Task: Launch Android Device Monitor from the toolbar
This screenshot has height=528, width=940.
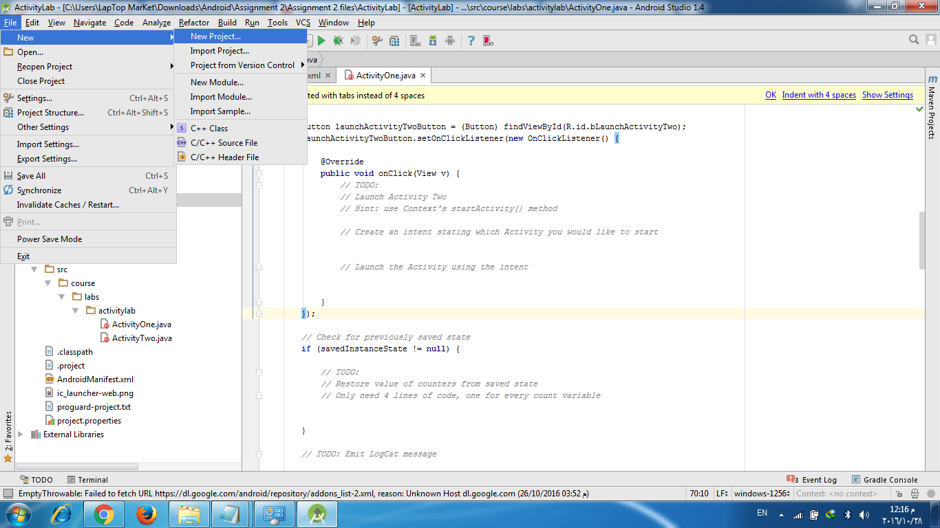Action: 450,41
